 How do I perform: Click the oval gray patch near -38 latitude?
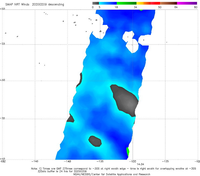[x=95, y=141]
